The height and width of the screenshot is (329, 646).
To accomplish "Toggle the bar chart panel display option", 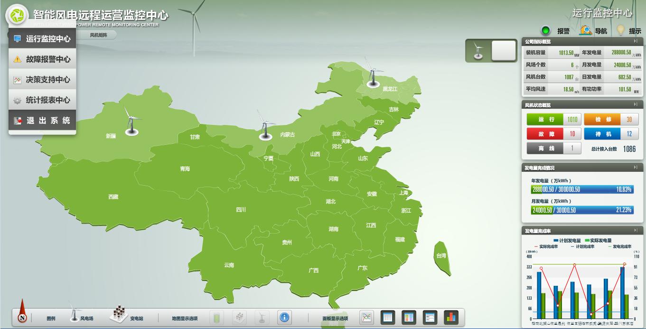I will click(x=451, y=317).
